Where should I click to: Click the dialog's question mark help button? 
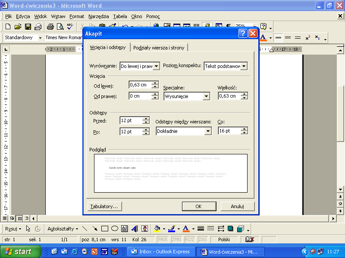pos(243,34)
